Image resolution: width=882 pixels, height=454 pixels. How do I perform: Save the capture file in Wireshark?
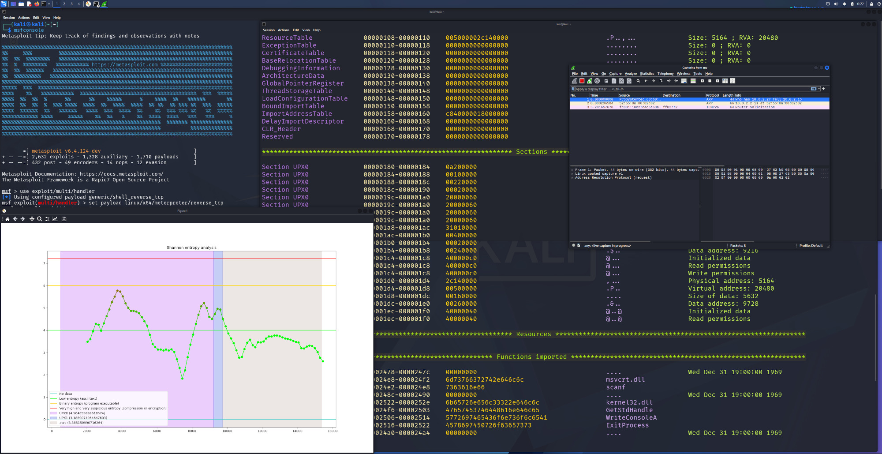[x=614, y=81]
